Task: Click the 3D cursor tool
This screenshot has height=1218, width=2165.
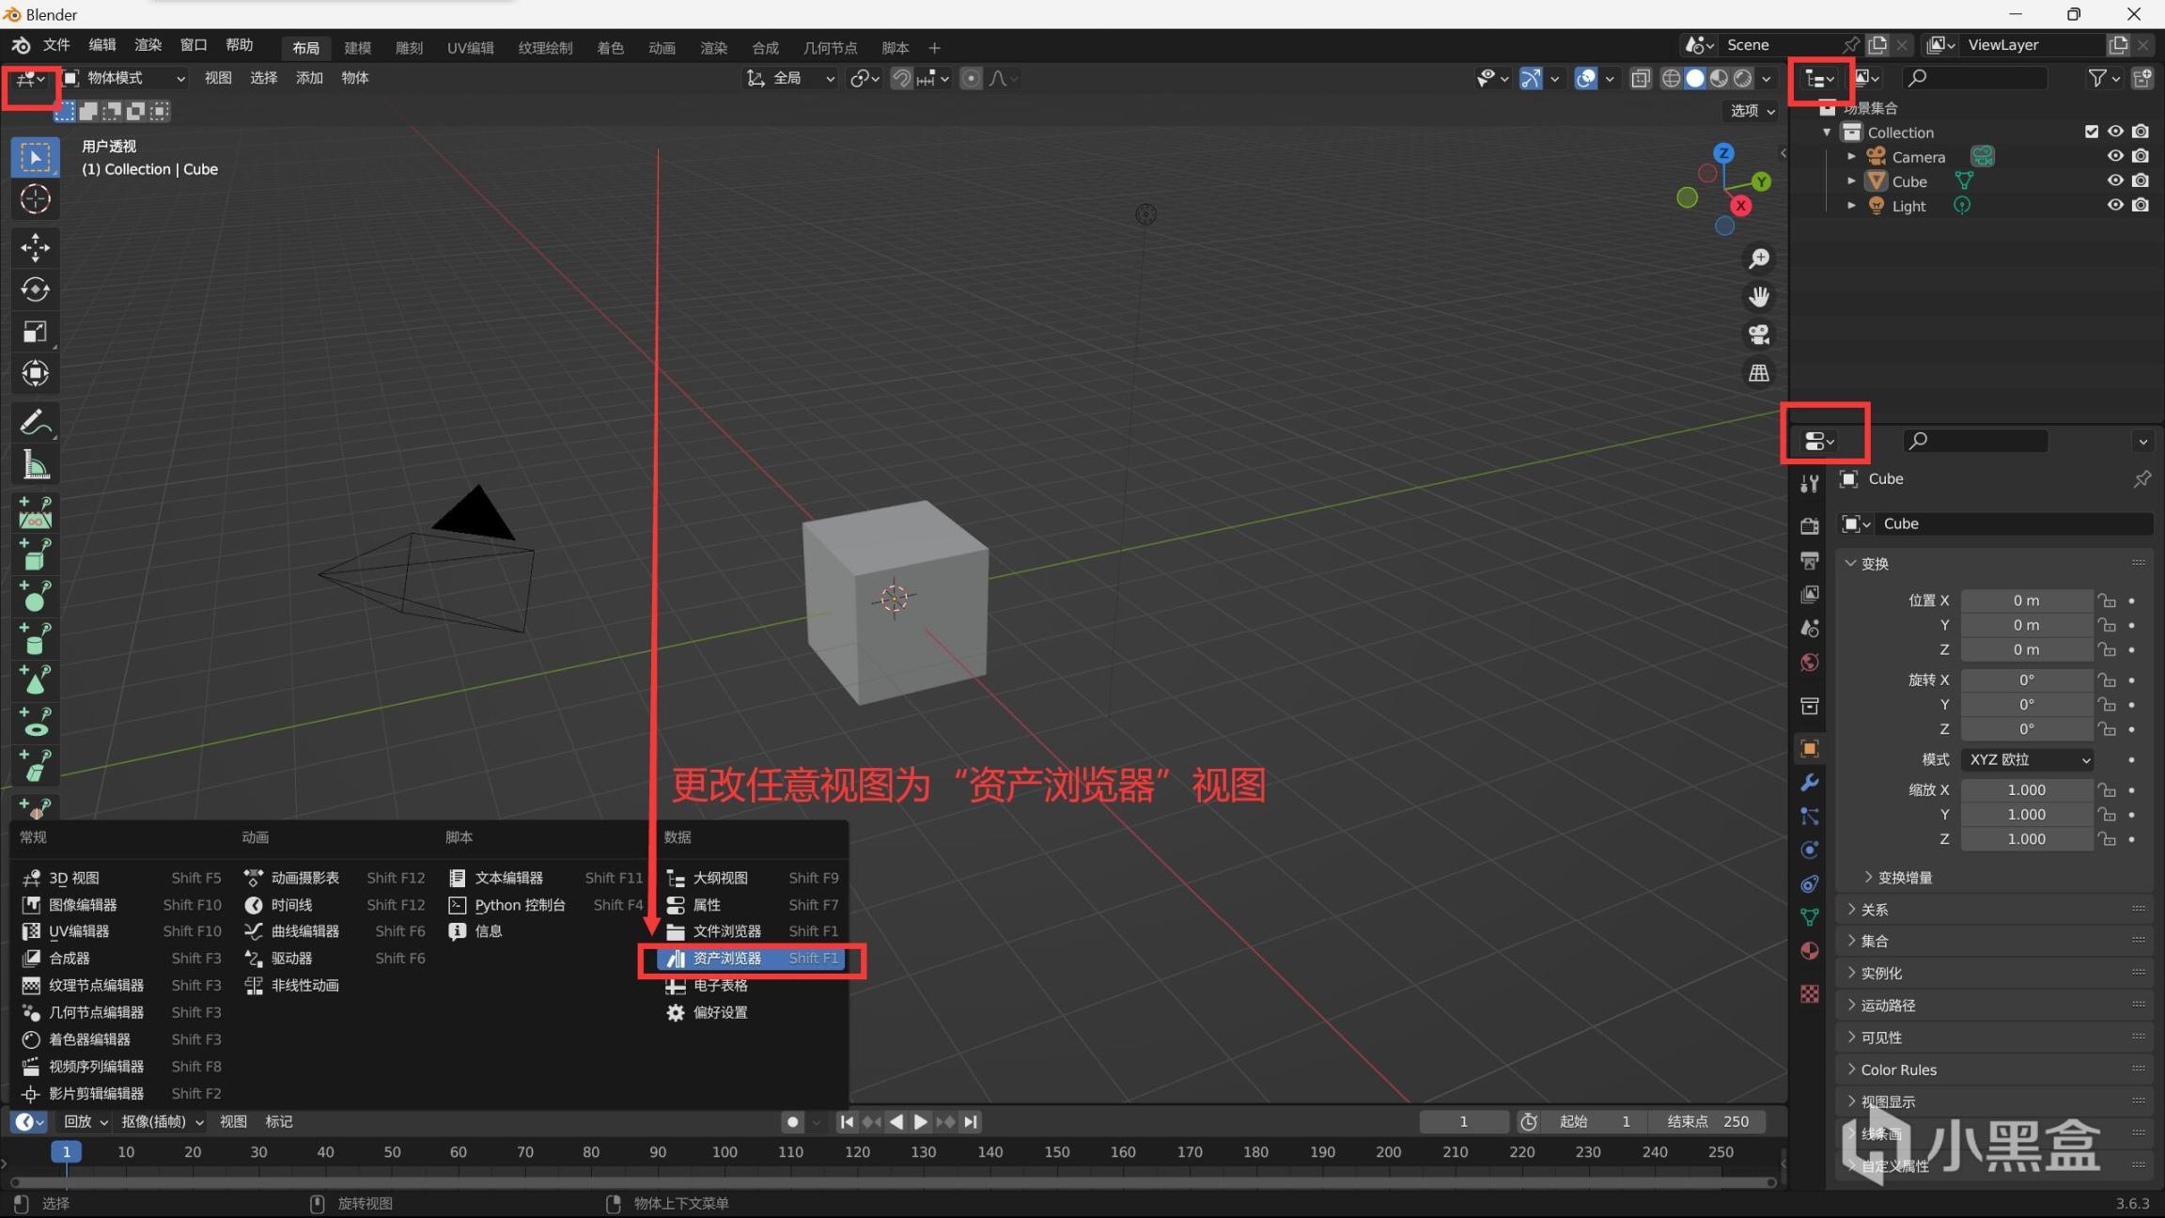Action: tap(35, 198)
